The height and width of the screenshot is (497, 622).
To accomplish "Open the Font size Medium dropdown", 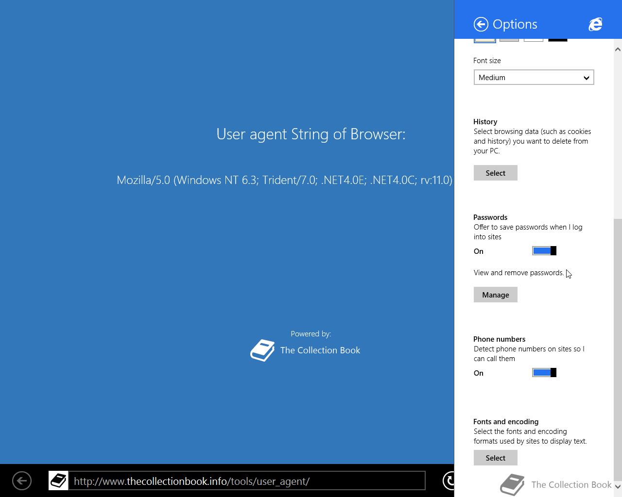I will (x=534, y=78).
